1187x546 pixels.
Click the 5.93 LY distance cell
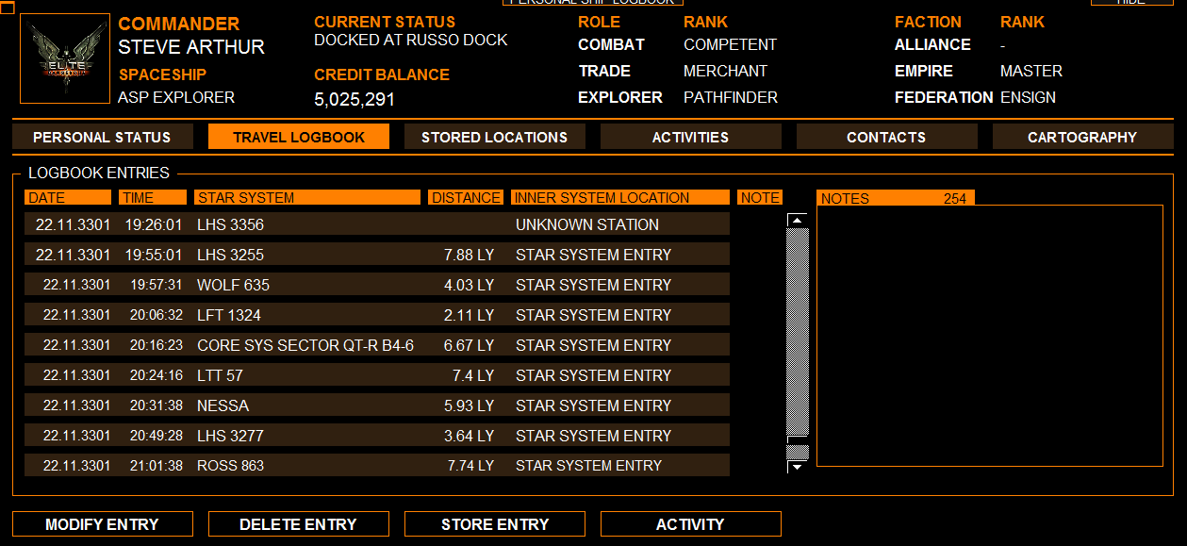[469, 405]
